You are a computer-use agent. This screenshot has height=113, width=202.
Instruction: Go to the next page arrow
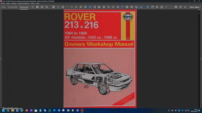point(63,7)
